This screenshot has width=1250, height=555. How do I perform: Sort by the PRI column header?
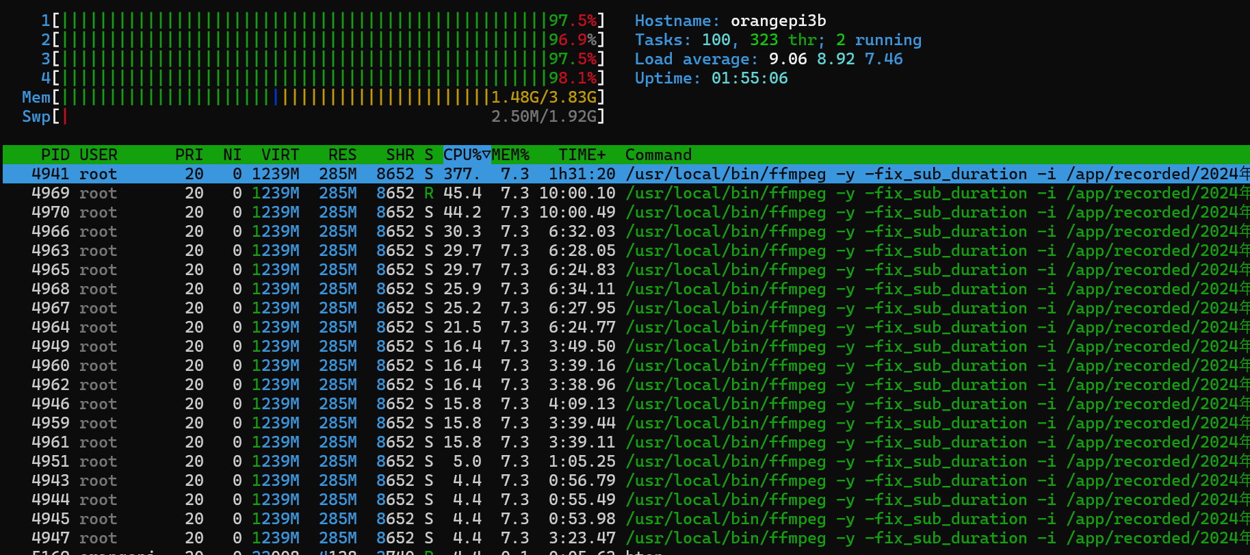(190, 155)
